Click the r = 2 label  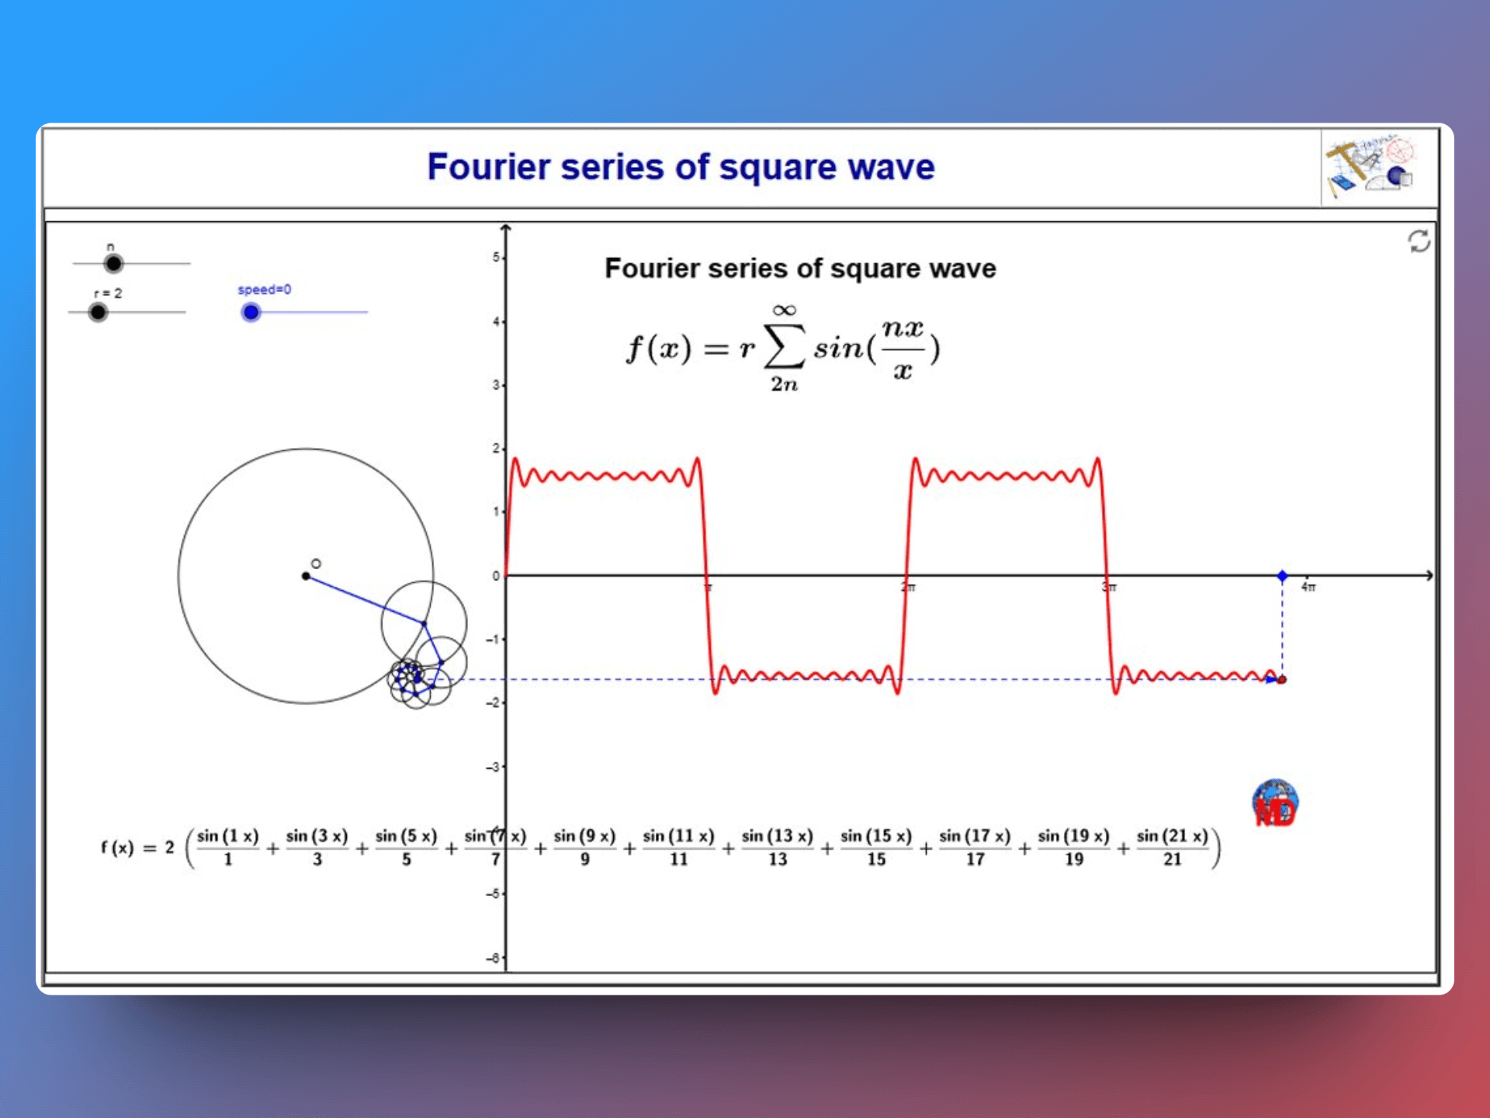tap(108, 293)
